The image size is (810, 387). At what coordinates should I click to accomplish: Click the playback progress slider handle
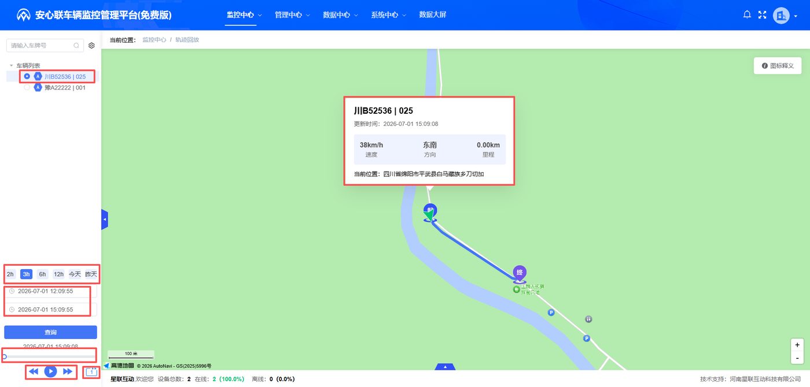[5, 357]
